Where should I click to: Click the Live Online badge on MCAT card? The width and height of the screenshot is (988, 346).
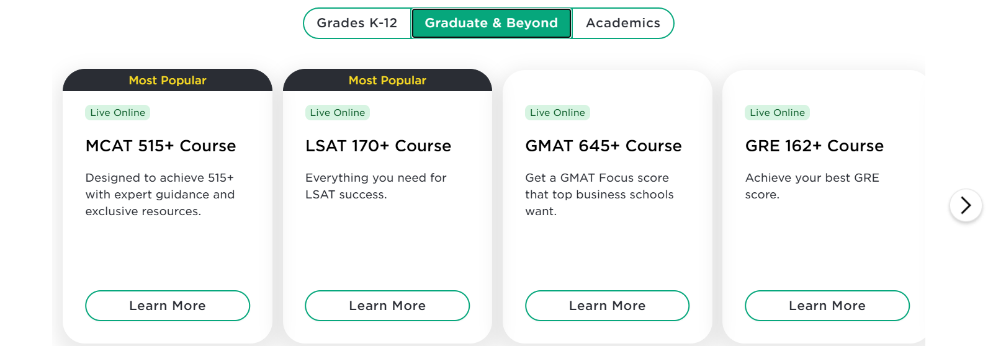click(x=117, y=113)
